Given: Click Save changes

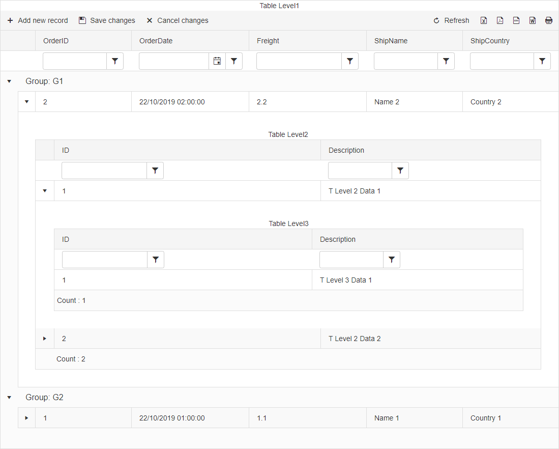Looking at the screenshot, I should [107, 20].
